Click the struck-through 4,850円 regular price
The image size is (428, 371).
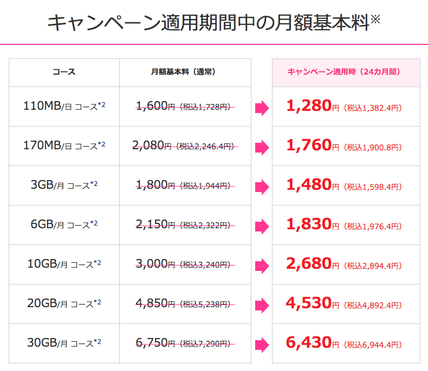[x=155, y=303]
